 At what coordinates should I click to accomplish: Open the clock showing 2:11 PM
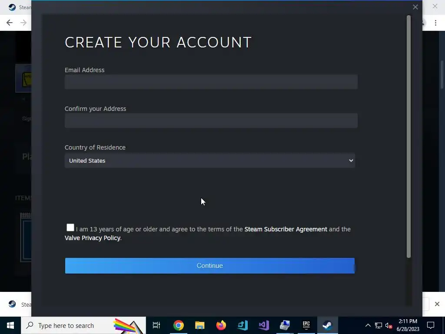[408, 325]
